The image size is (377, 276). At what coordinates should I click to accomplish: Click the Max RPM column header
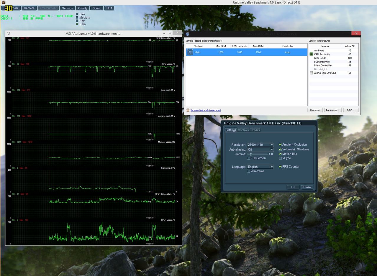pos(258,46)
